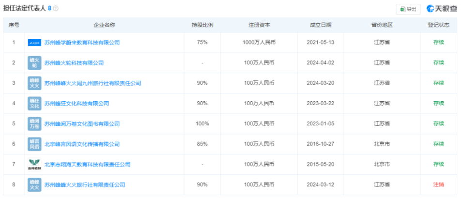Open the 苏州峰狂文化科技有限公司 link
465x199 pixels.
(x=77, y=104)
